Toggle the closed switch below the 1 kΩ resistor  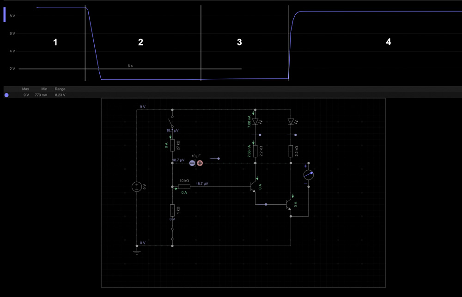tap(172, 233)
